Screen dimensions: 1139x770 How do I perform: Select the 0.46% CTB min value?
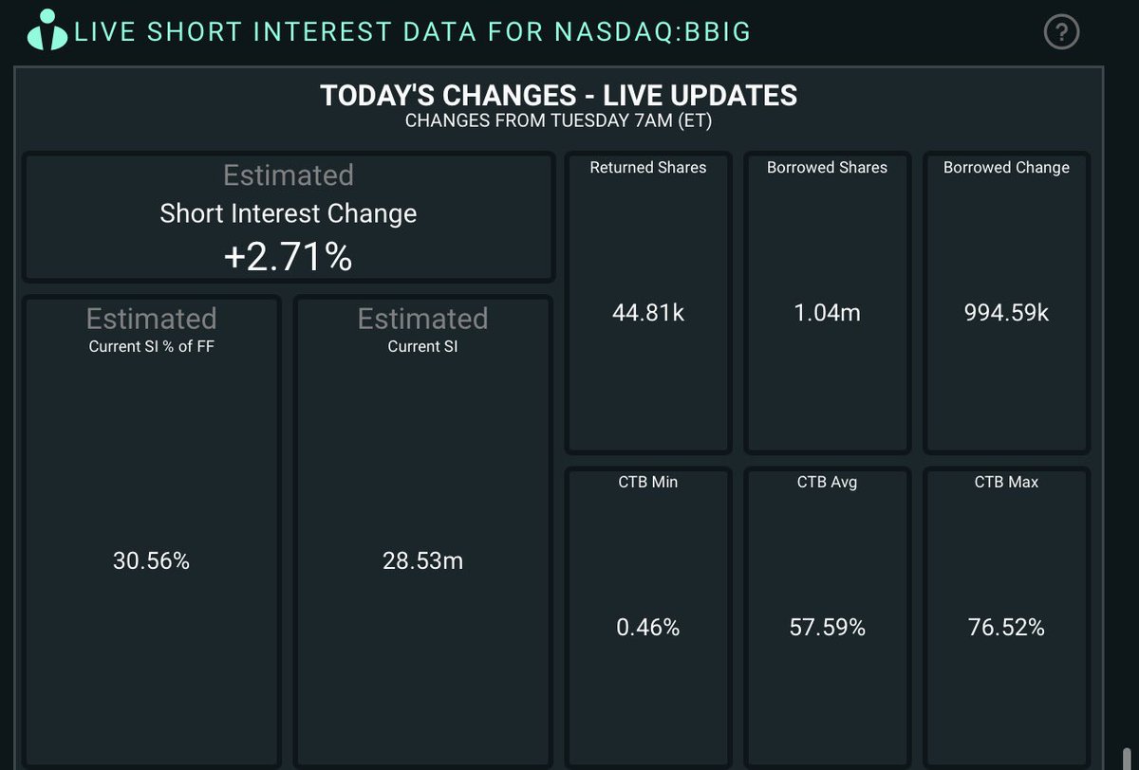648,627
